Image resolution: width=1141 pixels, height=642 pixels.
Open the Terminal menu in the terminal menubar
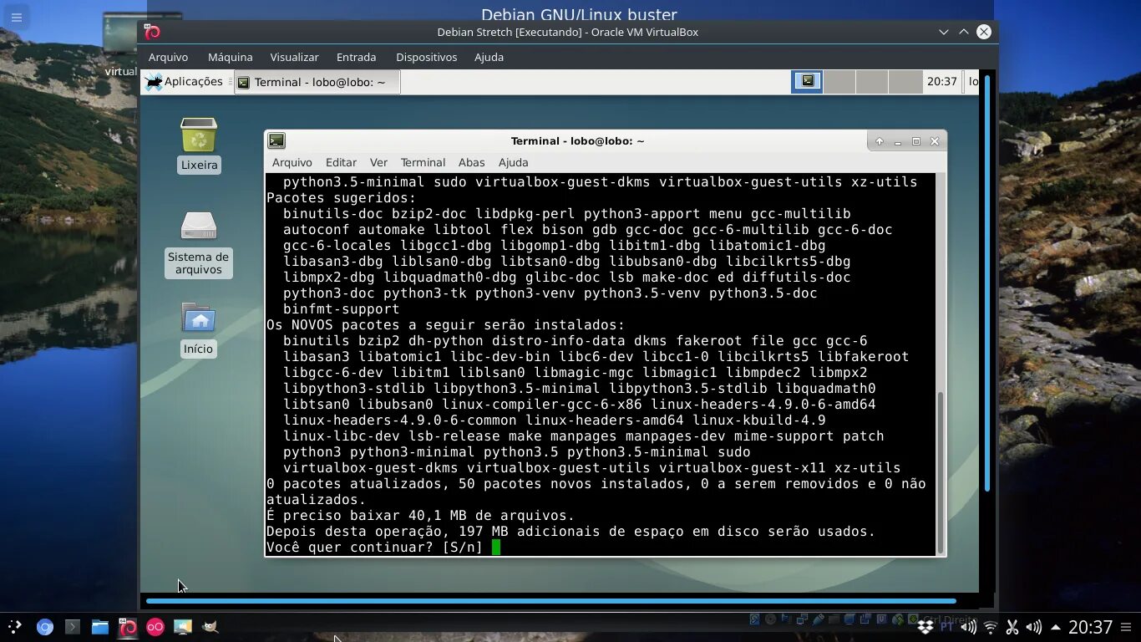coord(423,162)
